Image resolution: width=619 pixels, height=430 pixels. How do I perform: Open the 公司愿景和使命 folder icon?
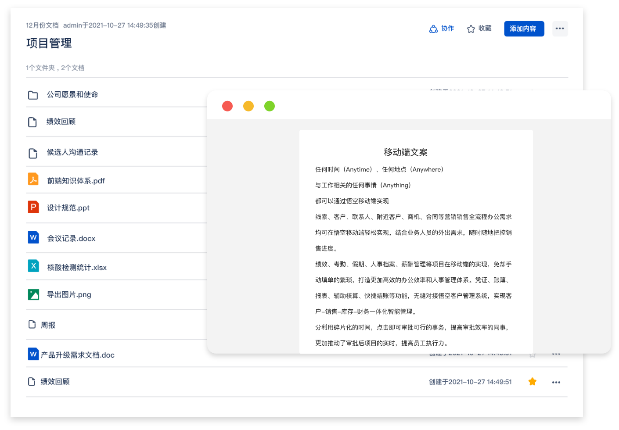click(x=33, y=95)
